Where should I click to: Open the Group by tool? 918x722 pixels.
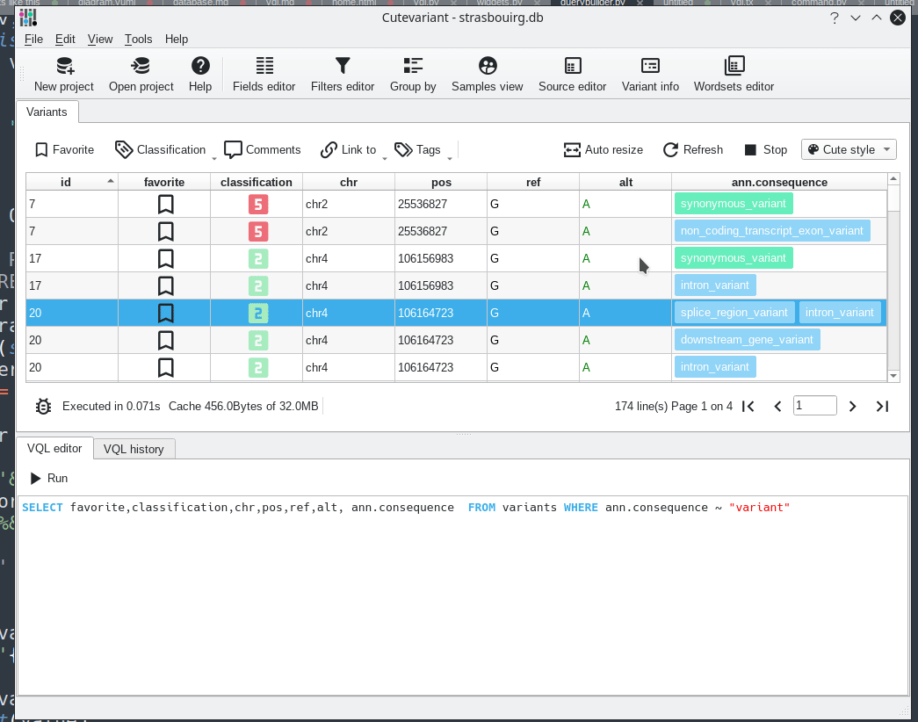[x=413, y=74]
